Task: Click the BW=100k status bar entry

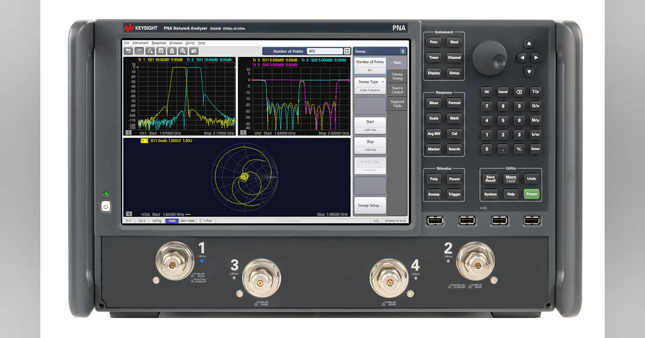Action: pyautogui.click(x=188, y=221)
